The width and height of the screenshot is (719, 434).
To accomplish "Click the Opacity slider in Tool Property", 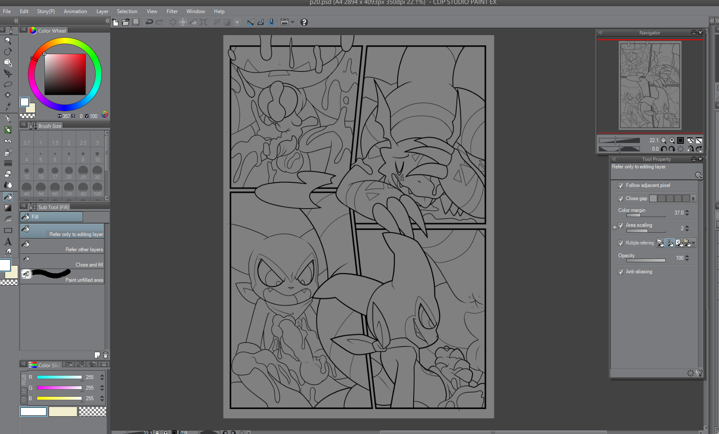I will click(x=645, y=260).
